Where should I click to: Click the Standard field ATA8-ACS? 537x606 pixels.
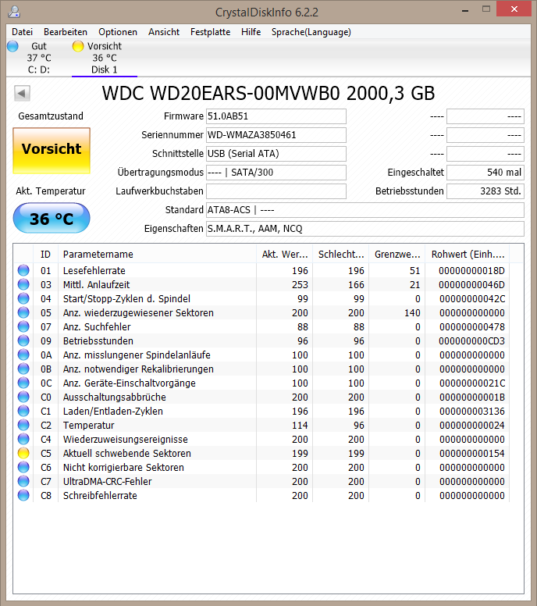click(x=365, y=210)
